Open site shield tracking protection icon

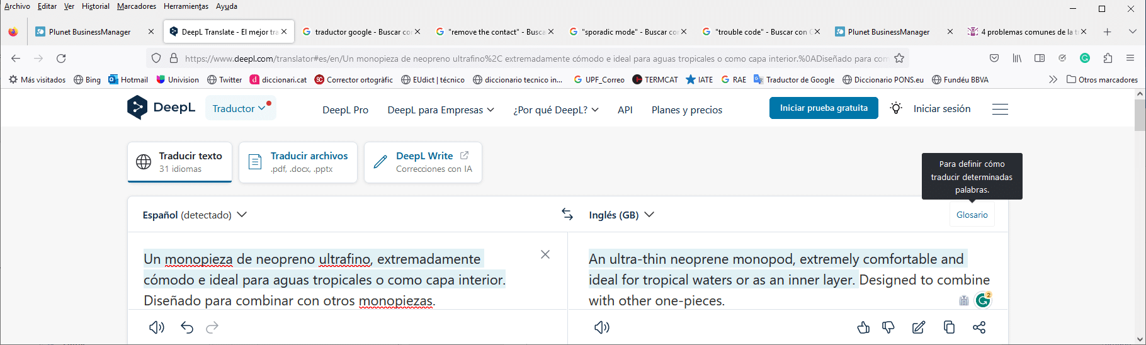(x=156, y=59)
